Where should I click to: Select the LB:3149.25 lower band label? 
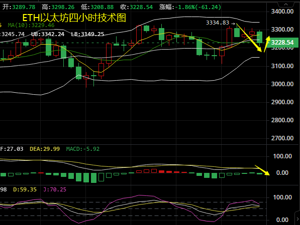pyautogui.click(x=87, y=34)
